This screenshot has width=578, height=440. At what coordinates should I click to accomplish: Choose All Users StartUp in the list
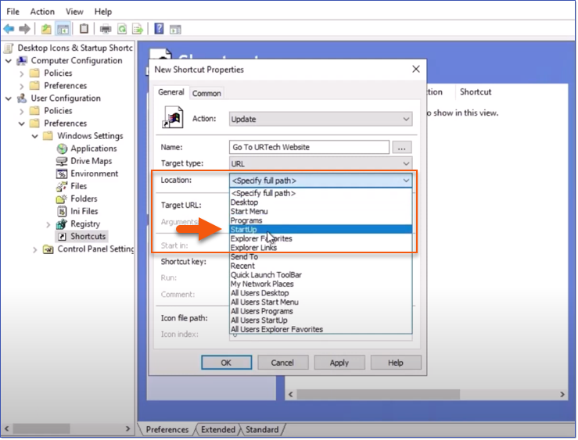(x=321, y=320)
